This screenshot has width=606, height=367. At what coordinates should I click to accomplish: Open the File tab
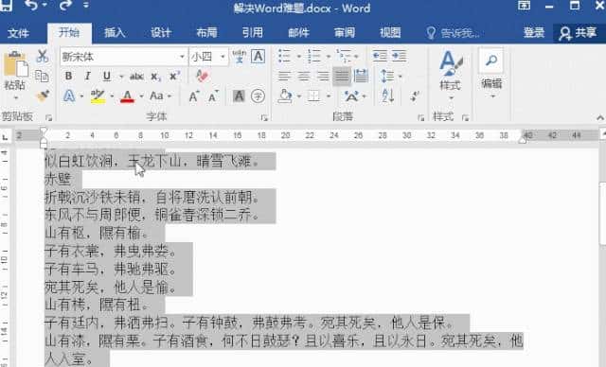point(19,33)
